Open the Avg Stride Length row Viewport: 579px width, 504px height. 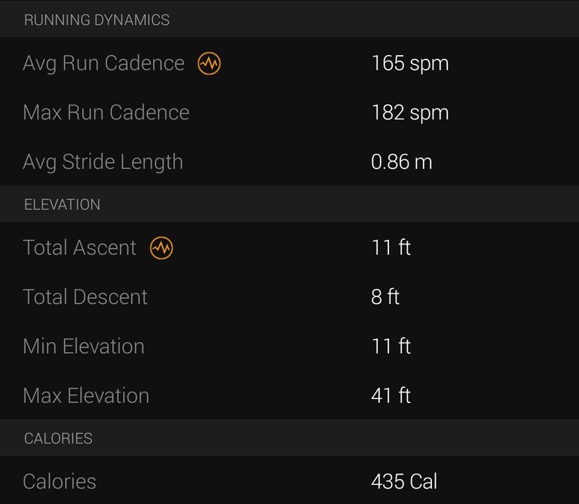pyautogui.click(x=289, y=161)
